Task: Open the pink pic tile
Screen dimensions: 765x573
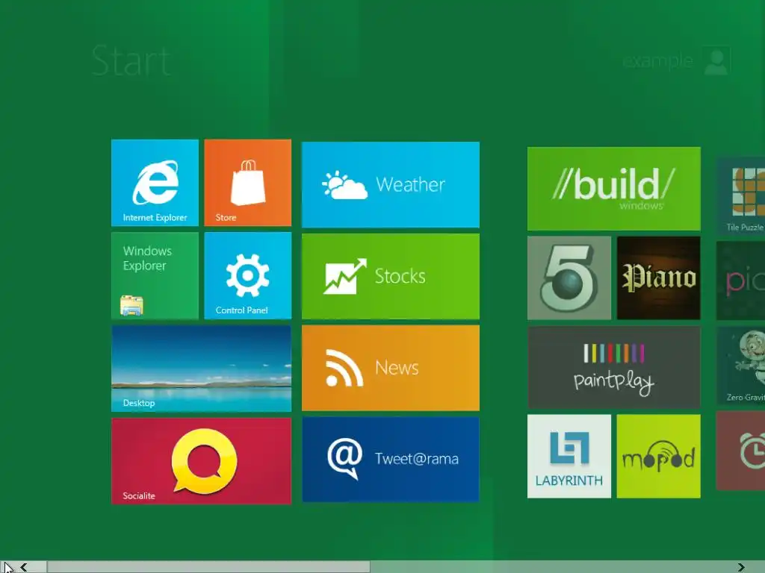Action: pyautogui.click(x=740, y=281)
